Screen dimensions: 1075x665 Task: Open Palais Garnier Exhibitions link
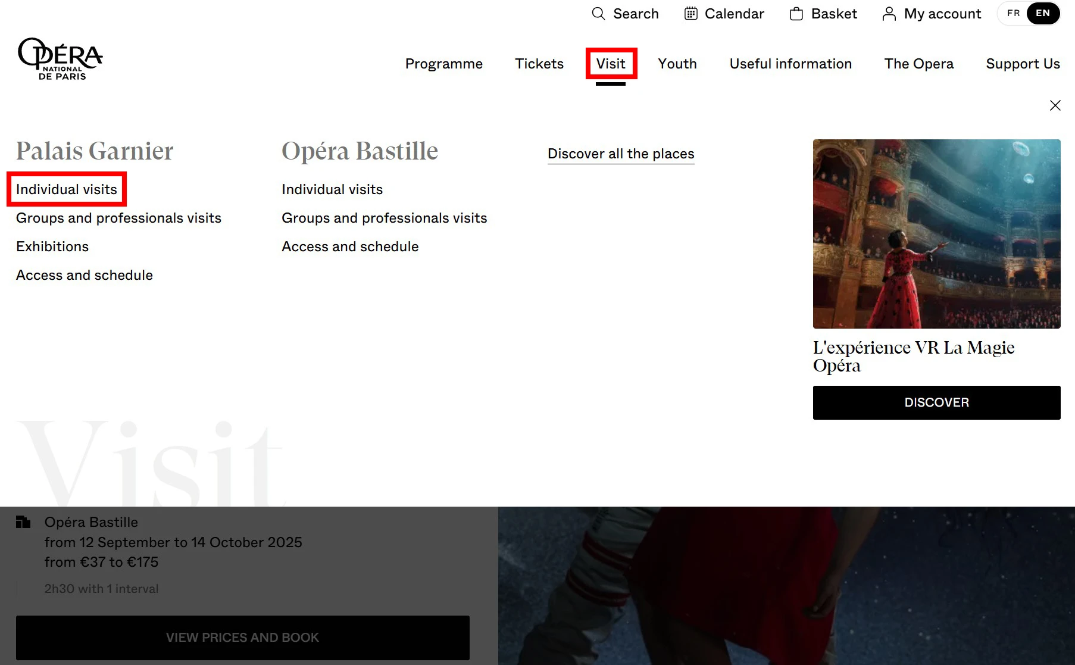tap(52, 246)
